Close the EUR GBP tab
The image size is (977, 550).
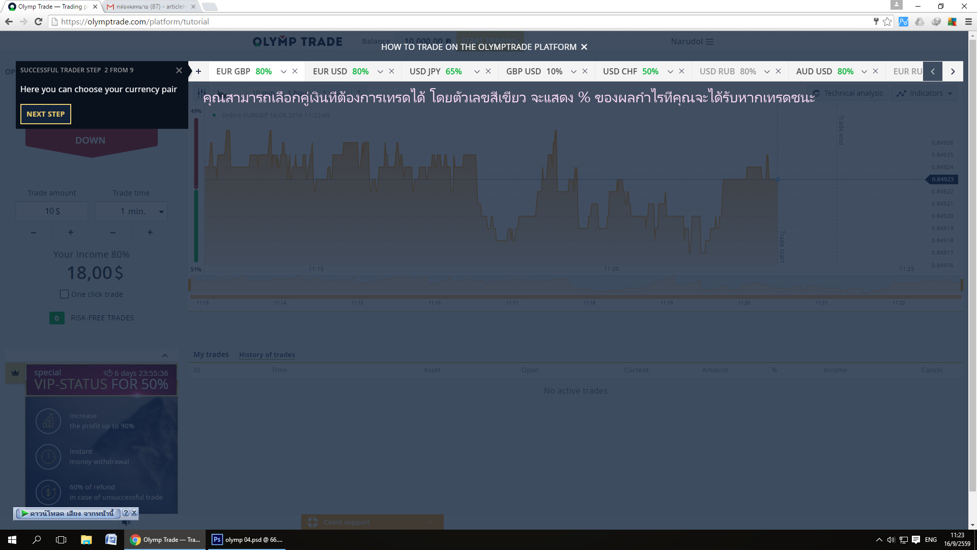[x=295, y=71]
